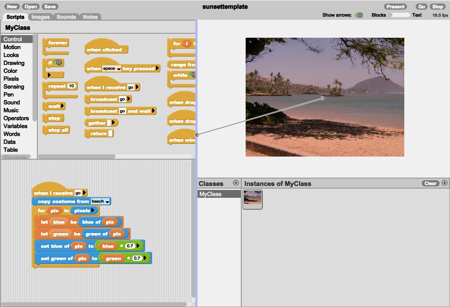Click the wait block in palette
The width and height of the screenshot is (450, 307).
[54, 106]
